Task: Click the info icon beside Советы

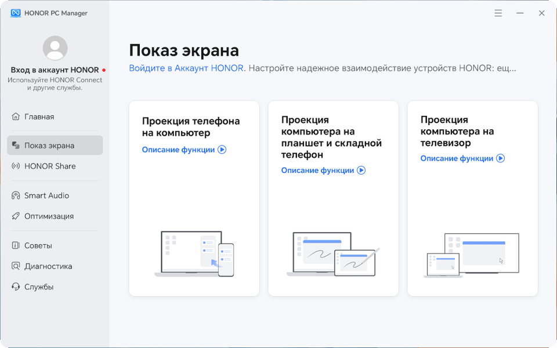Action: coord(16,245)
